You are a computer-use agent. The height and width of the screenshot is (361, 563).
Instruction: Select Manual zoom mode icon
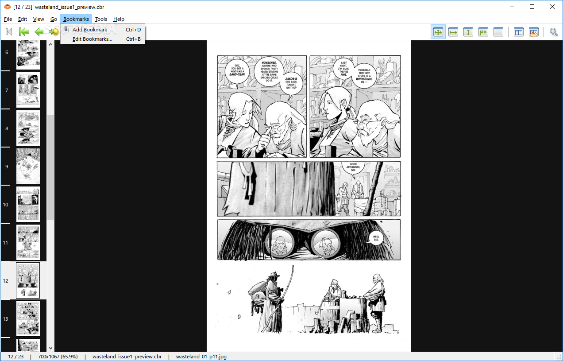(498, 32)
